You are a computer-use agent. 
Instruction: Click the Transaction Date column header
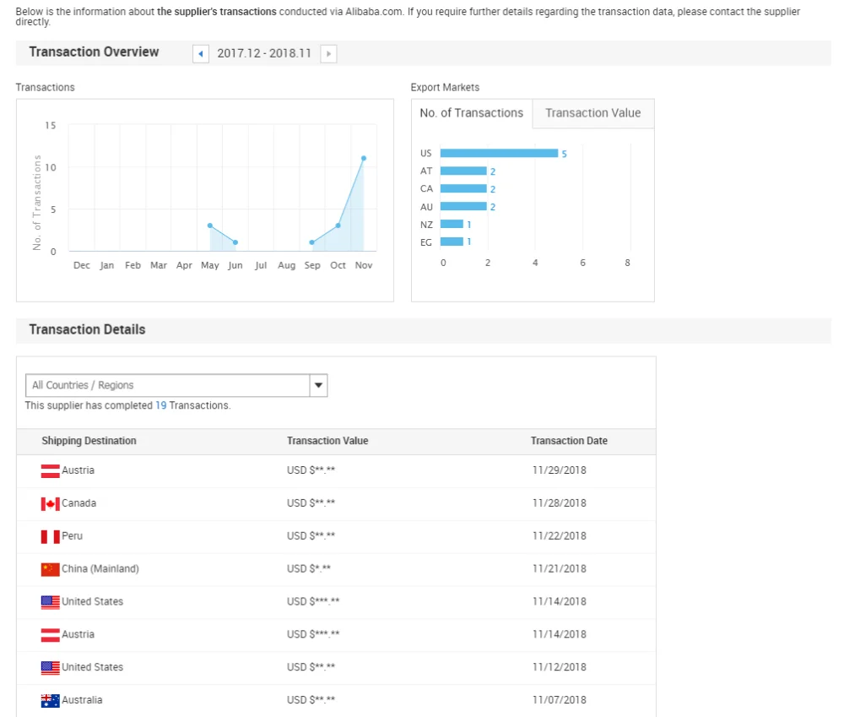pos(569,441)
